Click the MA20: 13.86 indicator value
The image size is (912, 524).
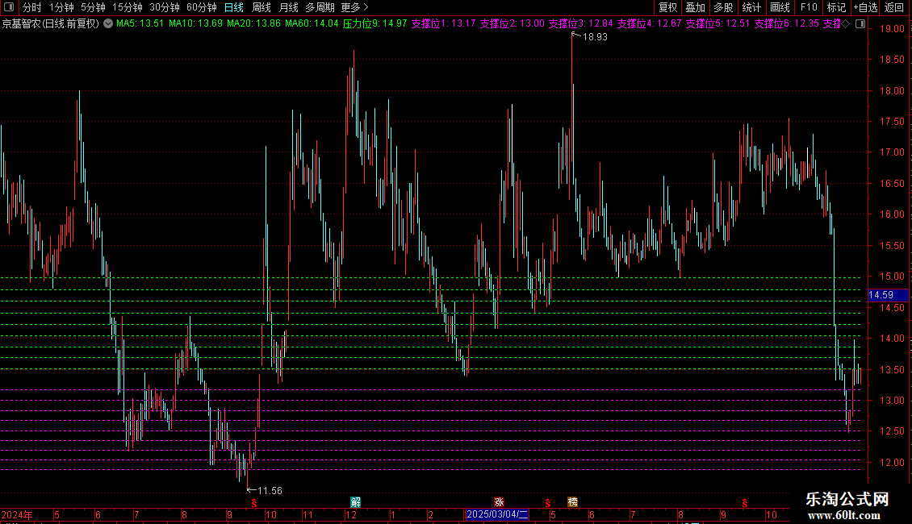(x=253, y=24)
